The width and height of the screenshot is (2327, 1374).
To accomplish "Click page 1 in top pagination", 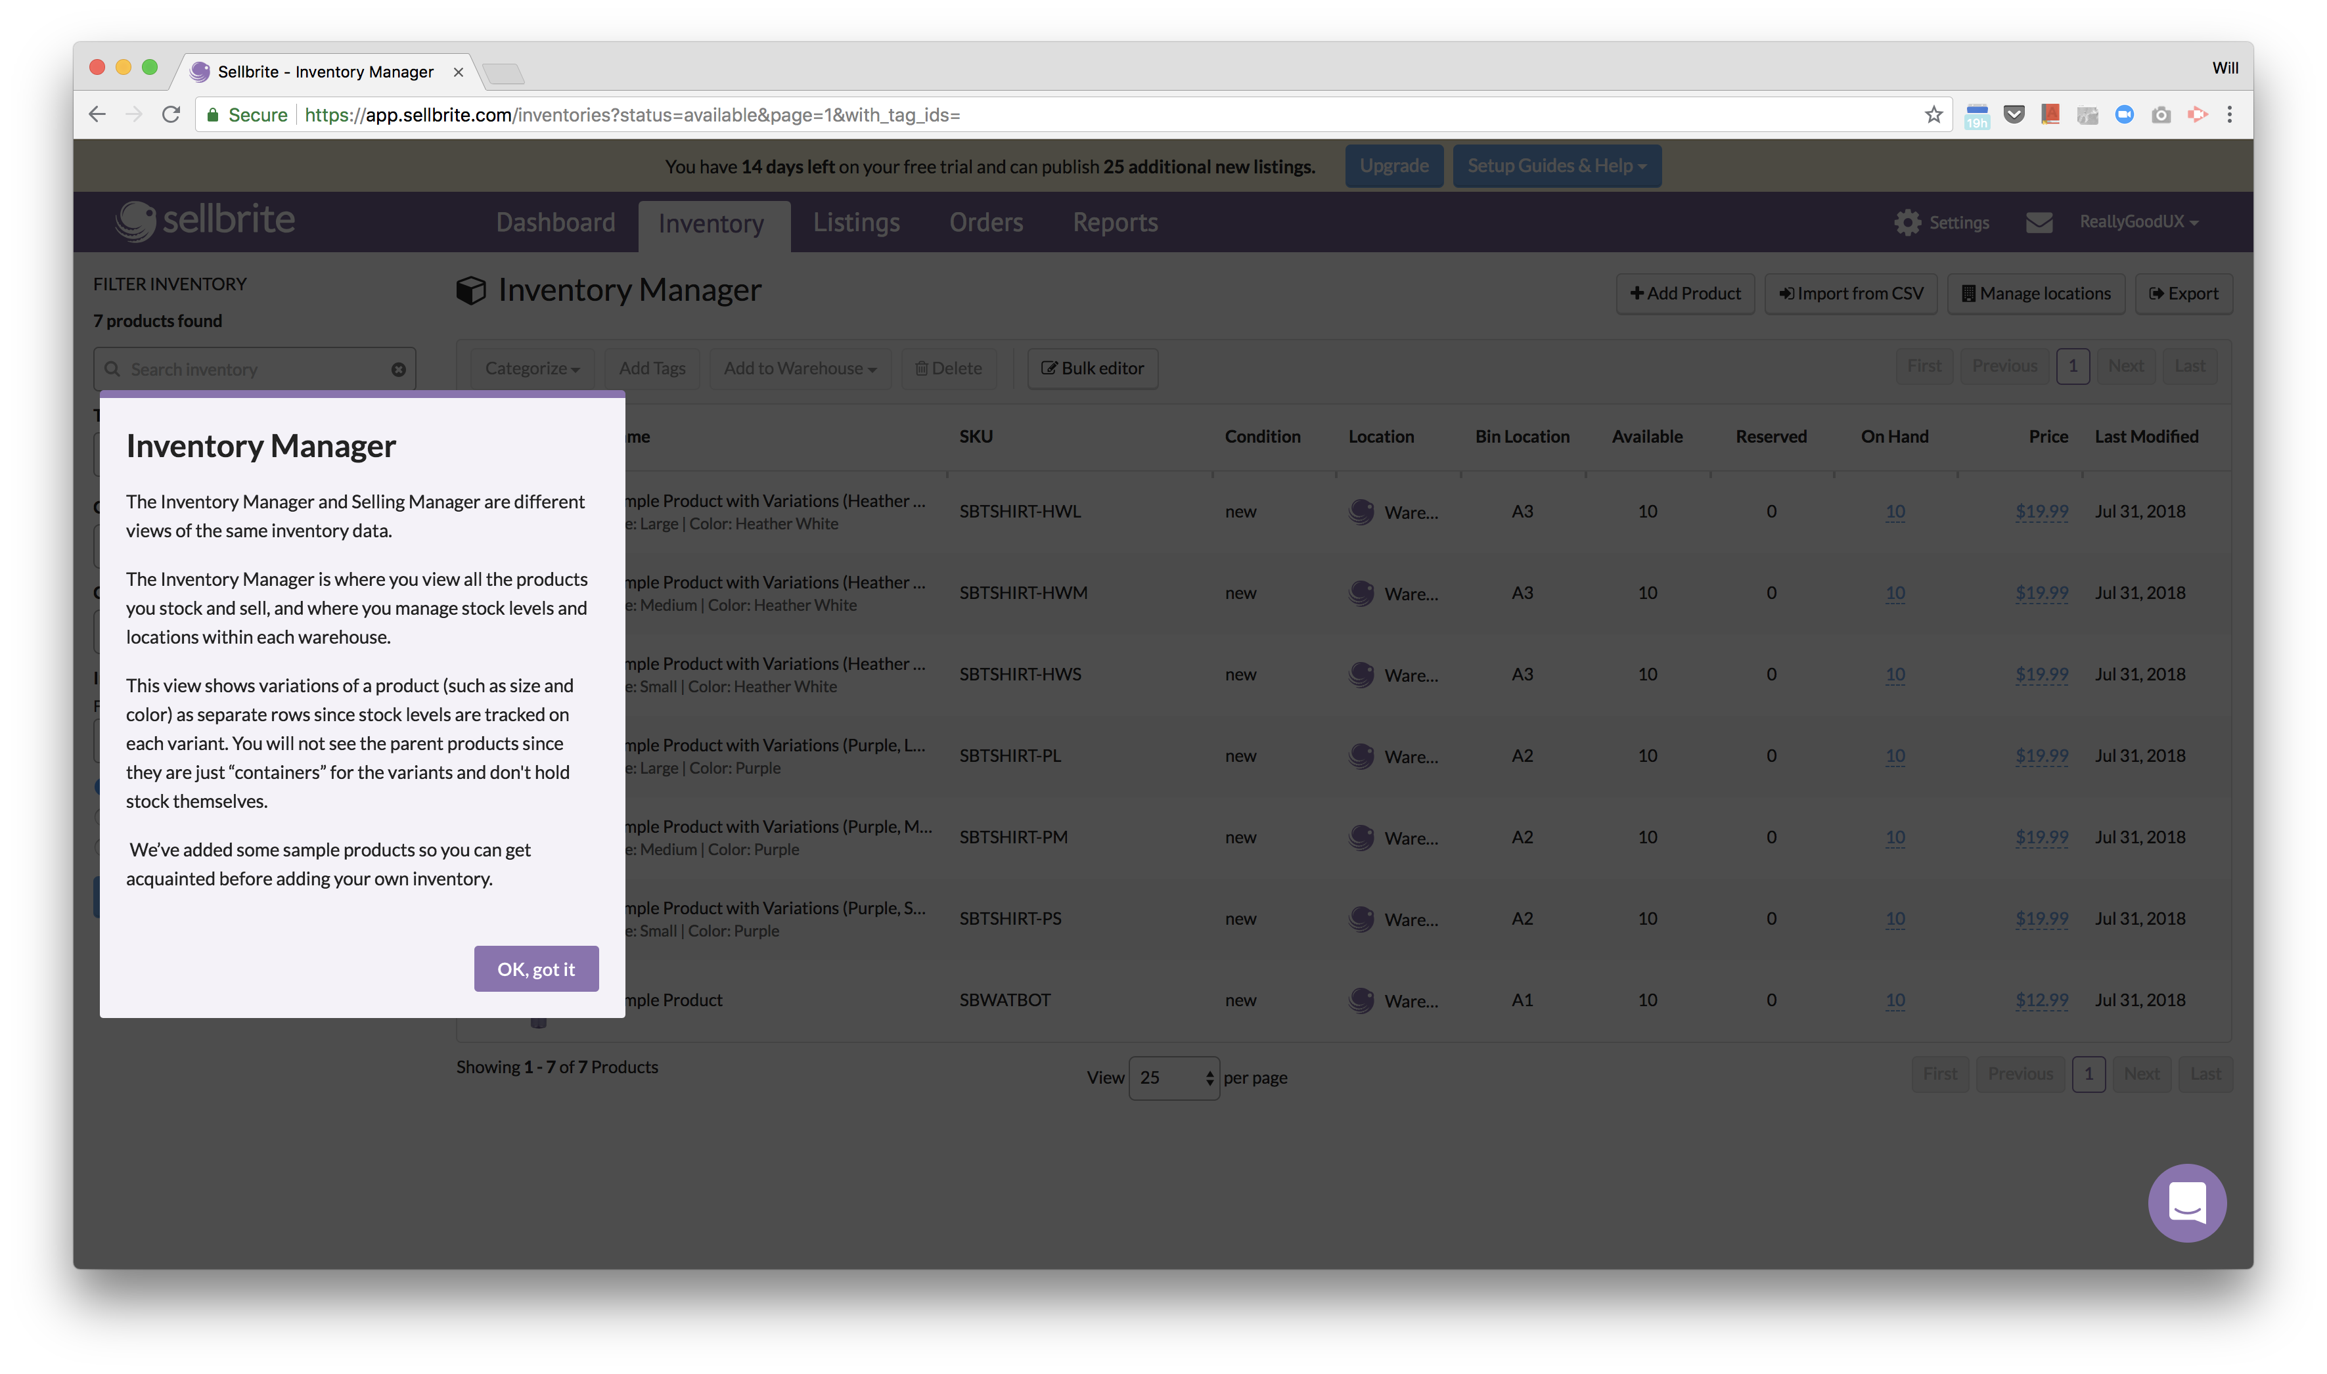I will 2072,366.
